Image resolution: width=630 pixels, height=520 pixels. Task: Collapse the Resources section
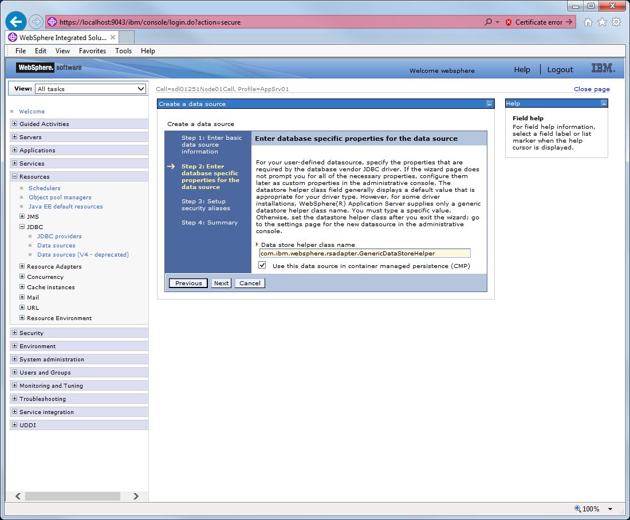[x=14, y=176]
